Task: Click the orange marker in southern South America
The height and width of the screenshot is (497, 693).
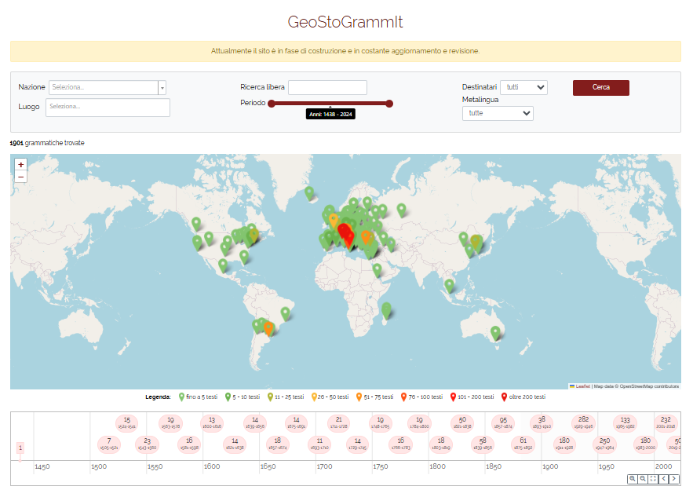Action: (268, 329)
